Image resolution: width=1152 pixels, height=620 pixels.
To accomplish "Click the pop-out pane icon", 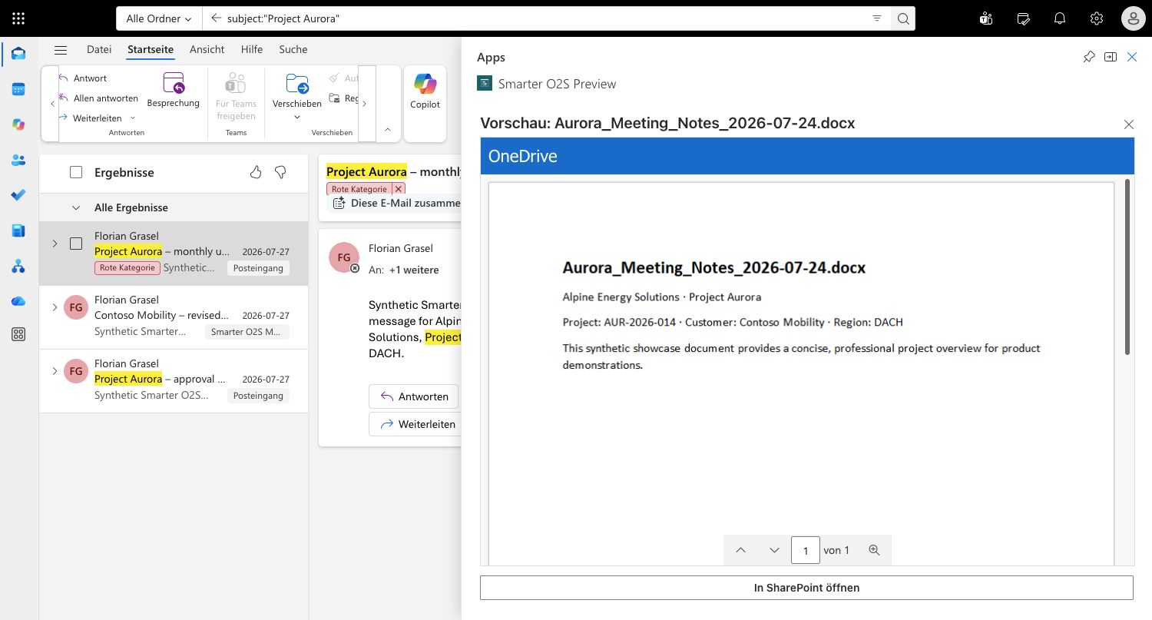I will tap(1111, 57).
